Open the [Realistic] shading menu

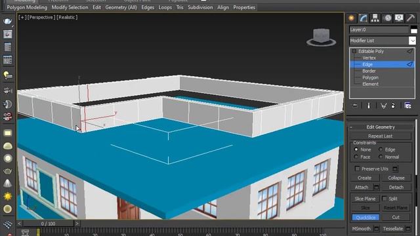click(67, 18)
